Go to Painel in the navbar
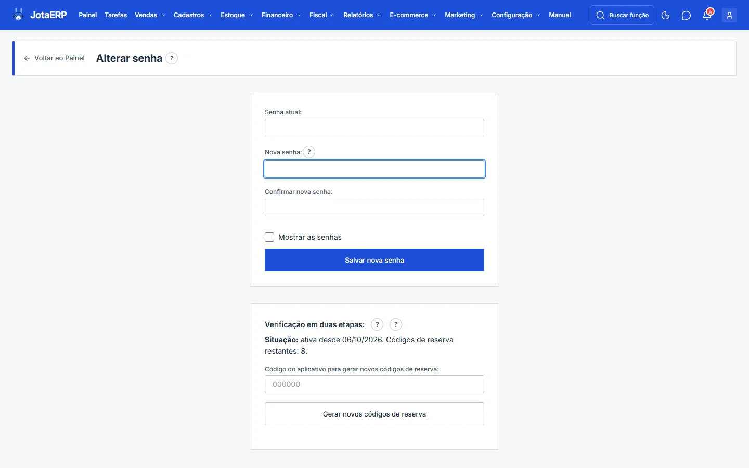The height and width of the screenshot is (468, 749). (87, 15)
